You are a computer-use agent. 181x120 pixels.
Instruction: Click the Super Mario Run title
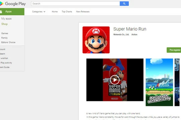(x=130, y=29)
